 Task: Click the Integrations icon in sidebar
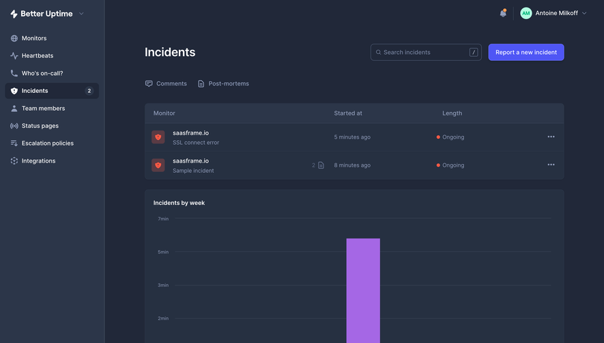coord(14,161)
